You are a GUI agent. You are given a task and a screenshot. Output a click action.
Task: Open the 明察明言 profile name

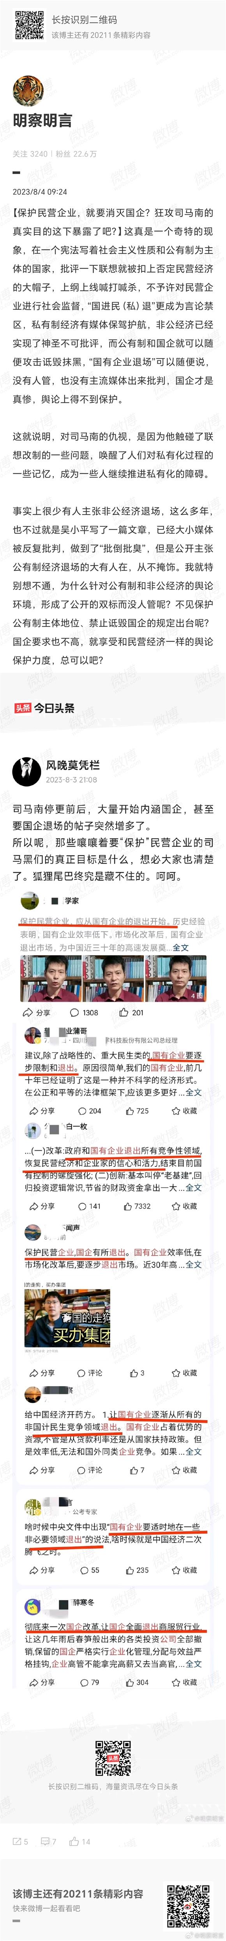(42, 121)
